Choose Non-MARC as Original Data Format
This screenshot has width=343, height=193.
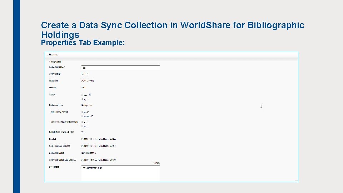point(82,116)
